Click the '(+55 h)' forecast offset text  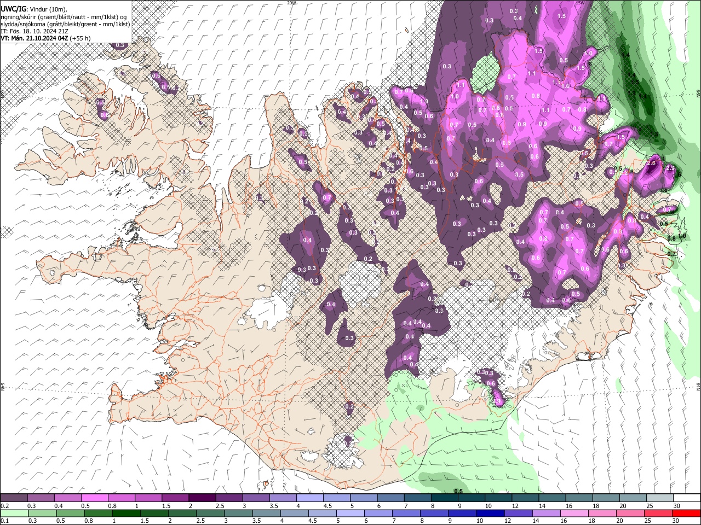click(81, 38)
